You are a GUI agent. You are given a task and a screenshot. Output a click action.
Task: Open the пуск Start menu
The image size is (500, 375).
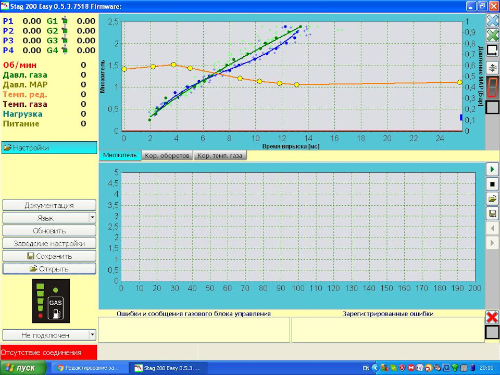[x=23, y=368]
